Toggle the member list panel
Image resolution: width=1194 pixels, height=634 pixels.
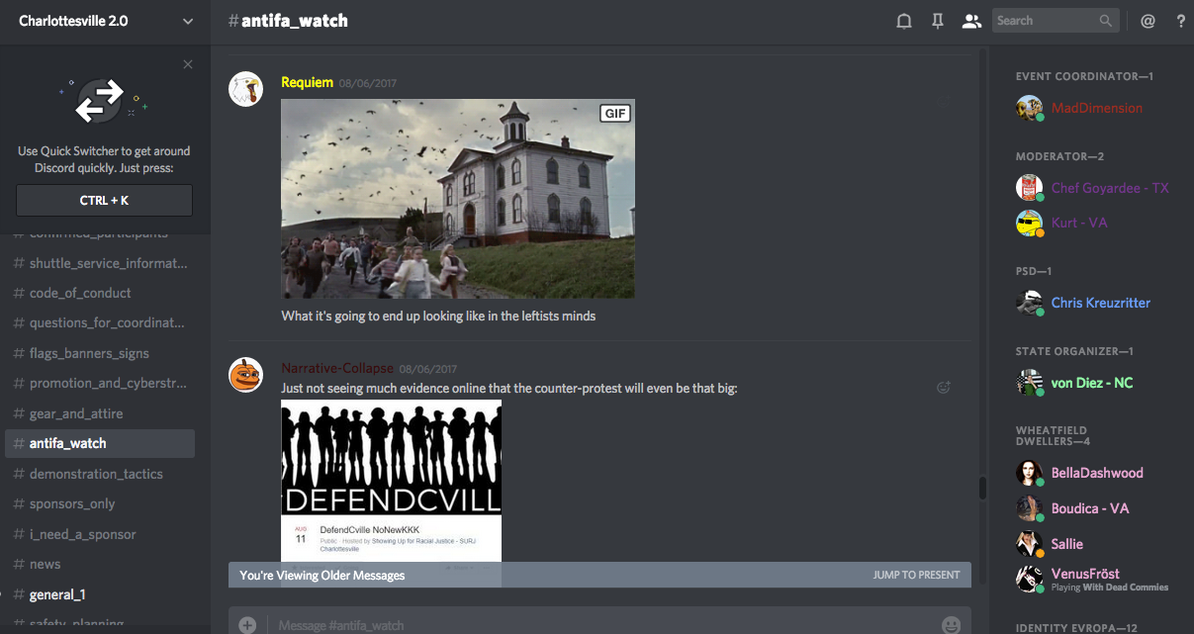(x=971, y=21)
